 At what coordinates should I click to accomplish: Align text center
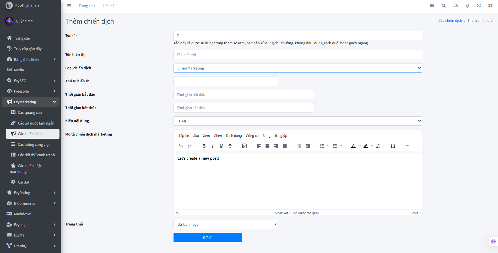[267, 146]
